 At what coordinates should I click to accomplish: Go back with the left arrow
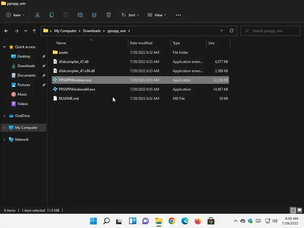6,31
